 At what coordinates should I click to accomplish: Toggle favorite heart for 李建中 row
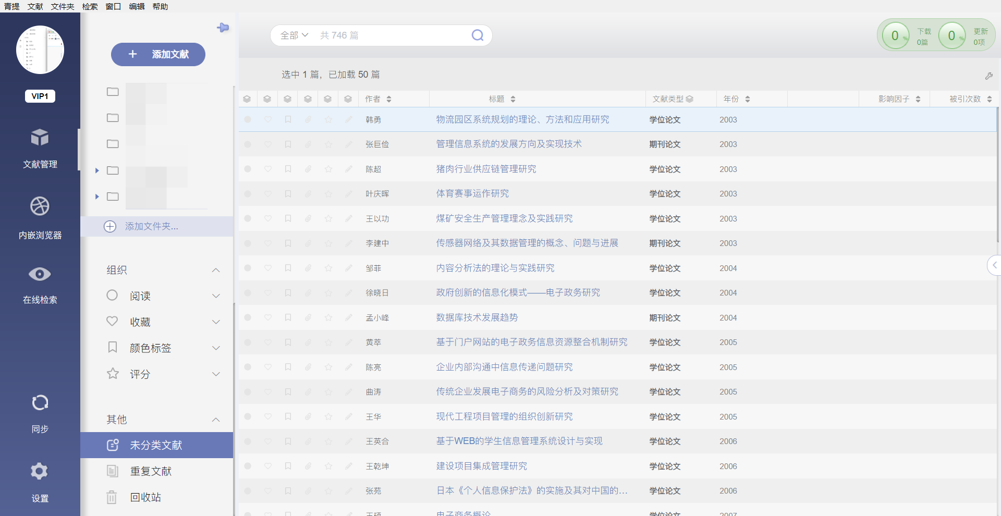click(x=268, y=243)
